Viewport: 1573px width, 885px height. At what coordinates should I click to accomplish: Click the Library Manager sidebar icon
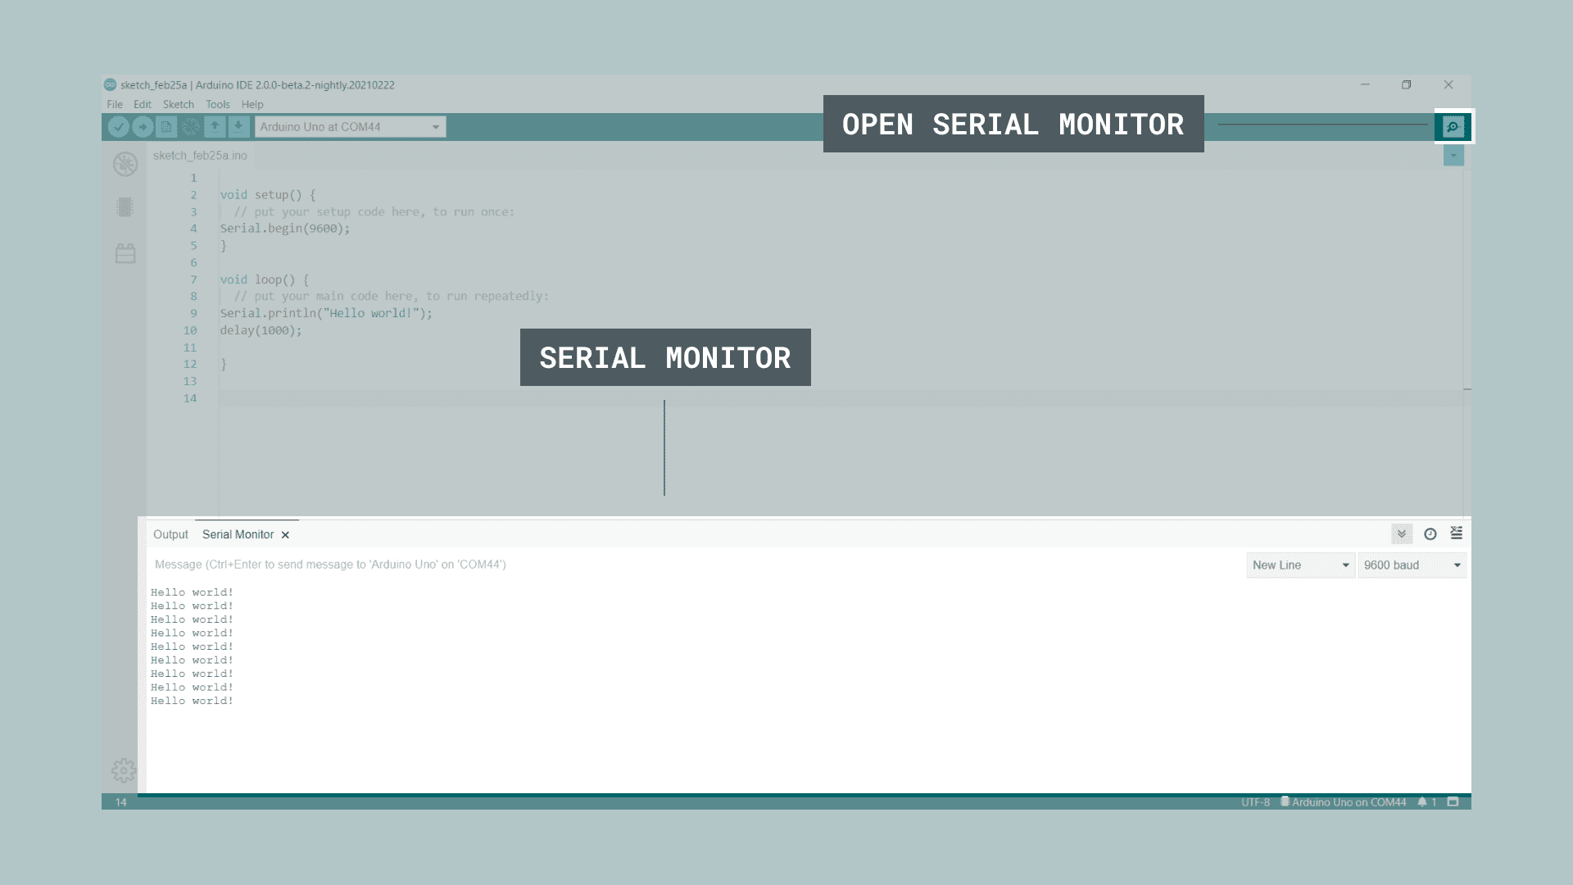(125, 253)
